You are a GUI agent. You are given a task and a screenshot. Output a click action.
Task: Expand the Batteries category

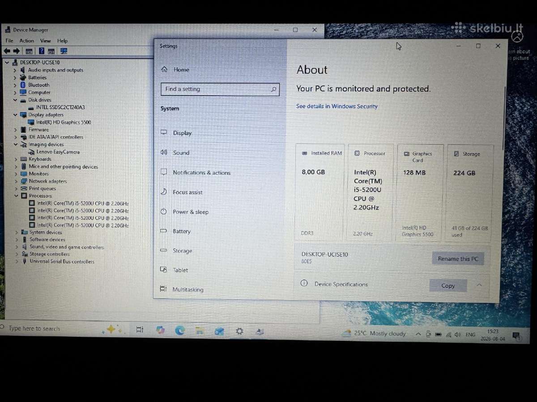[15, 78]
